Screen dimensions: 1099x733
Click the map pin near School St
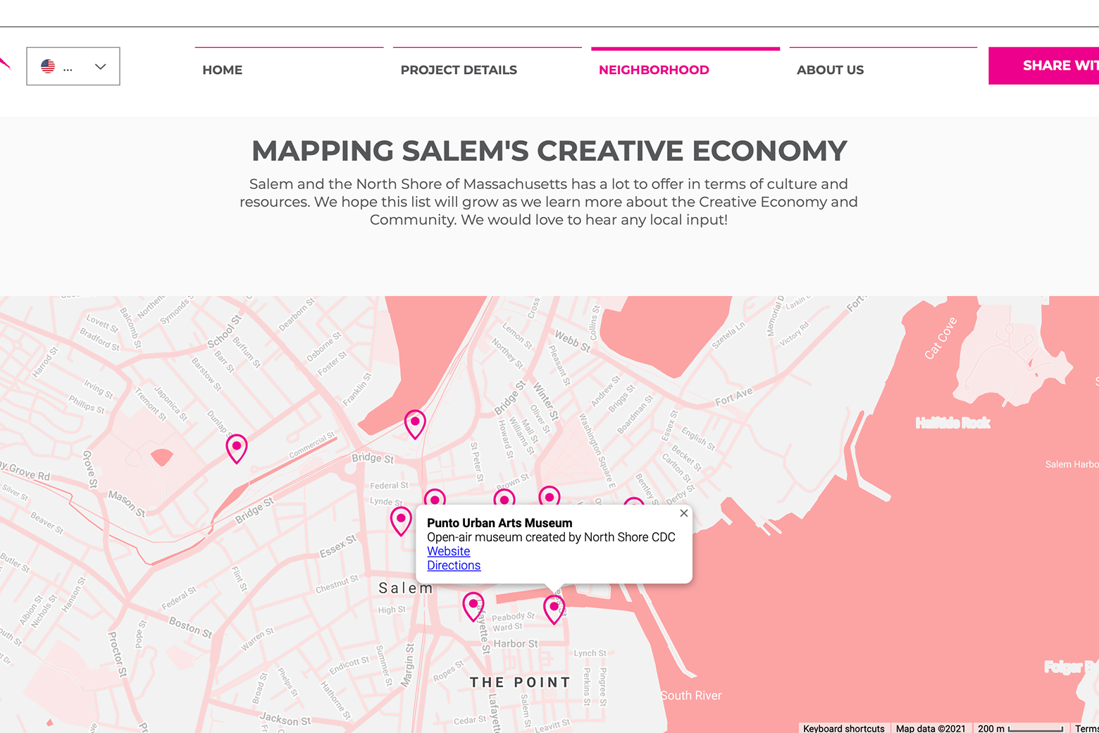[x=237, y=447]
